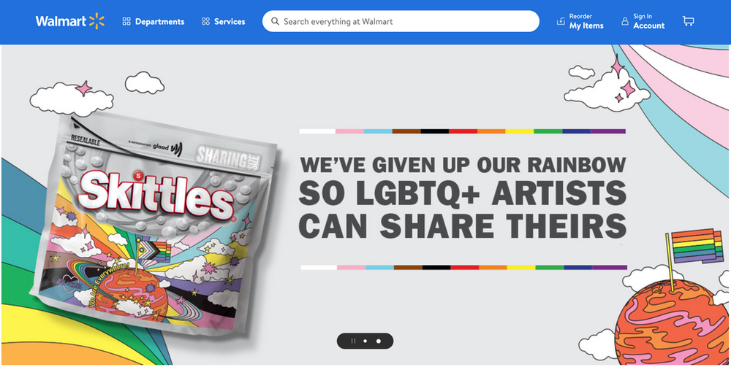
Task: Select the second larger carousel dot
Action: click(379, 341)
